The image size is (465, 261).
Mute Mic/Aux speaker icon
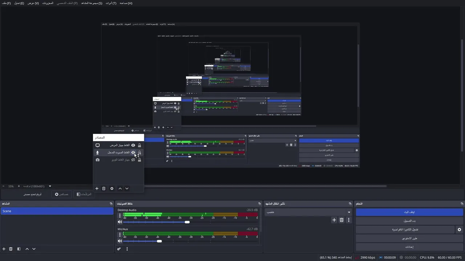coord(120,241)
